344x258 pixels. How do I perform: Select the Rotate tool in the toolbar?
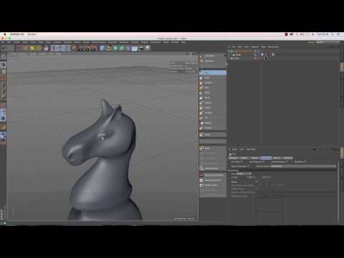[39, 48]
